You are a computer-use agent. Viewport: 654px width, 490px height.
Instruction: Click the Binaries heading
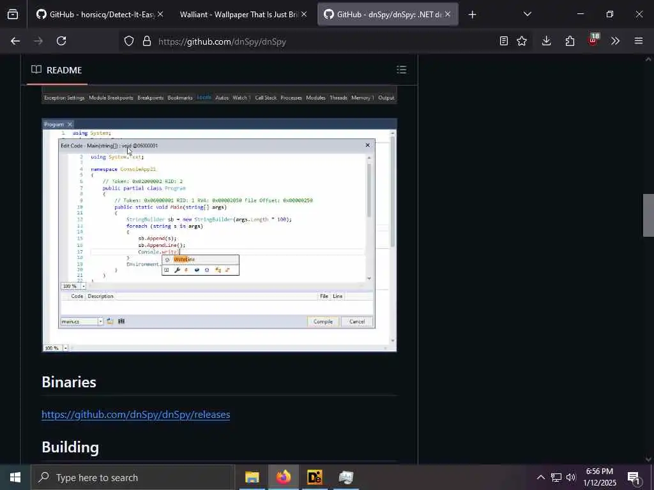(69, 382)
